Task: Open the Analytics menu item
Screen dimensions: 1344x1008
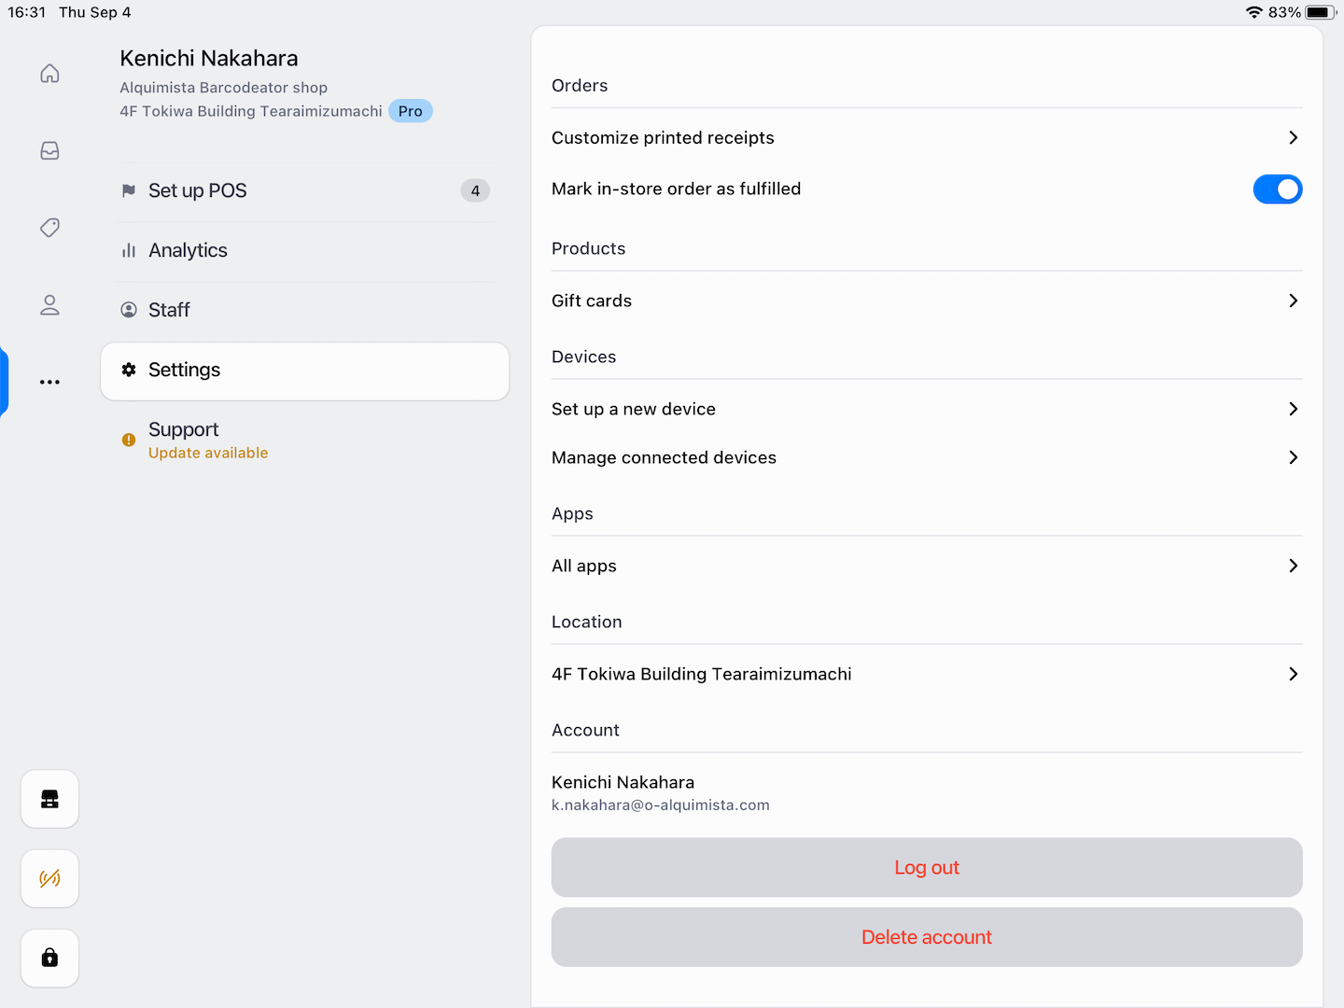Action: click(188, 250)
